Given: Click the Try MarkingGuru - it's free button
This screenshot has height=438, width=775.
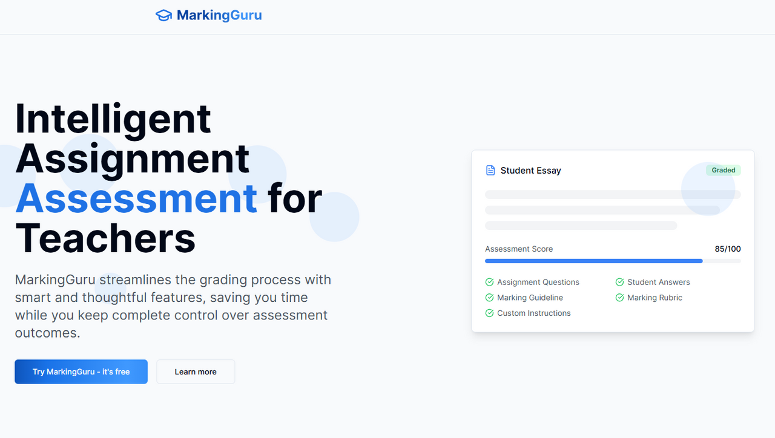Looking at the screenshot, I should [x=81, y=371].
